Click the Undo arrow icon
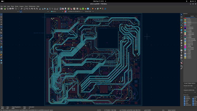The height and width of the screenshot is (111, 197). (x=16, y=9)
